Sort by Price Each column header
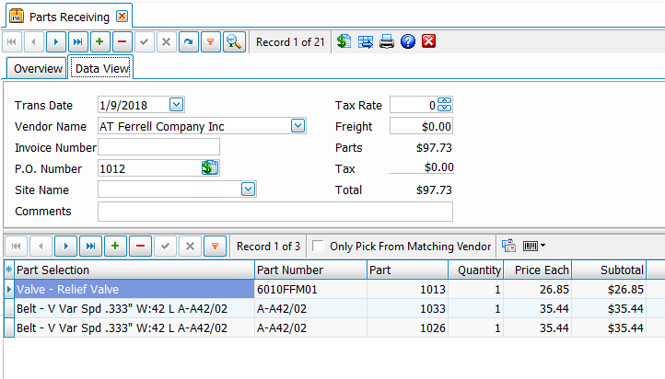665x379 pixels. point(538,270)
